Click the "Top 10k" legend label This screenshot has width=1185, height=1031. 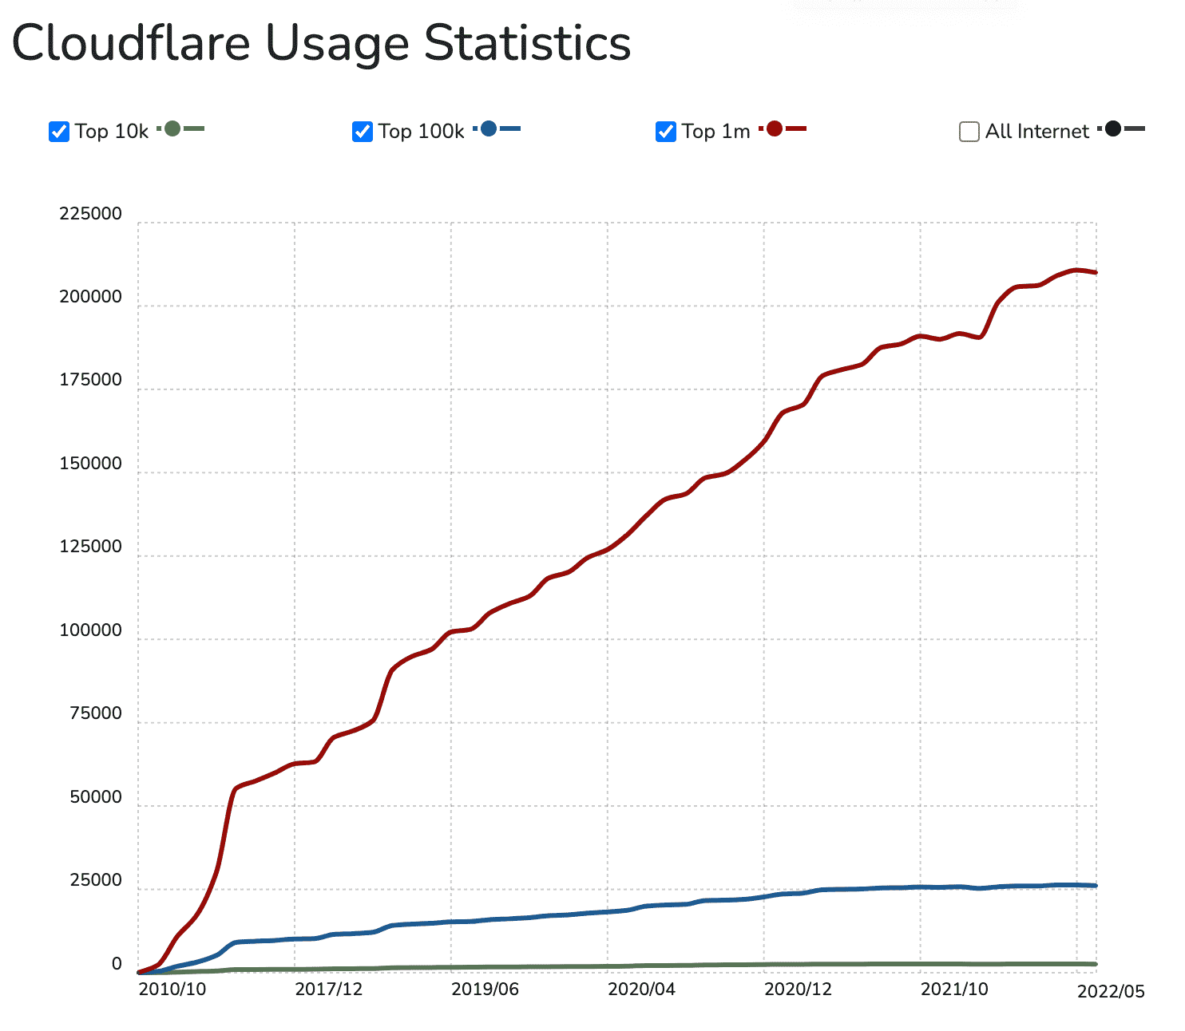pos(112,132)
